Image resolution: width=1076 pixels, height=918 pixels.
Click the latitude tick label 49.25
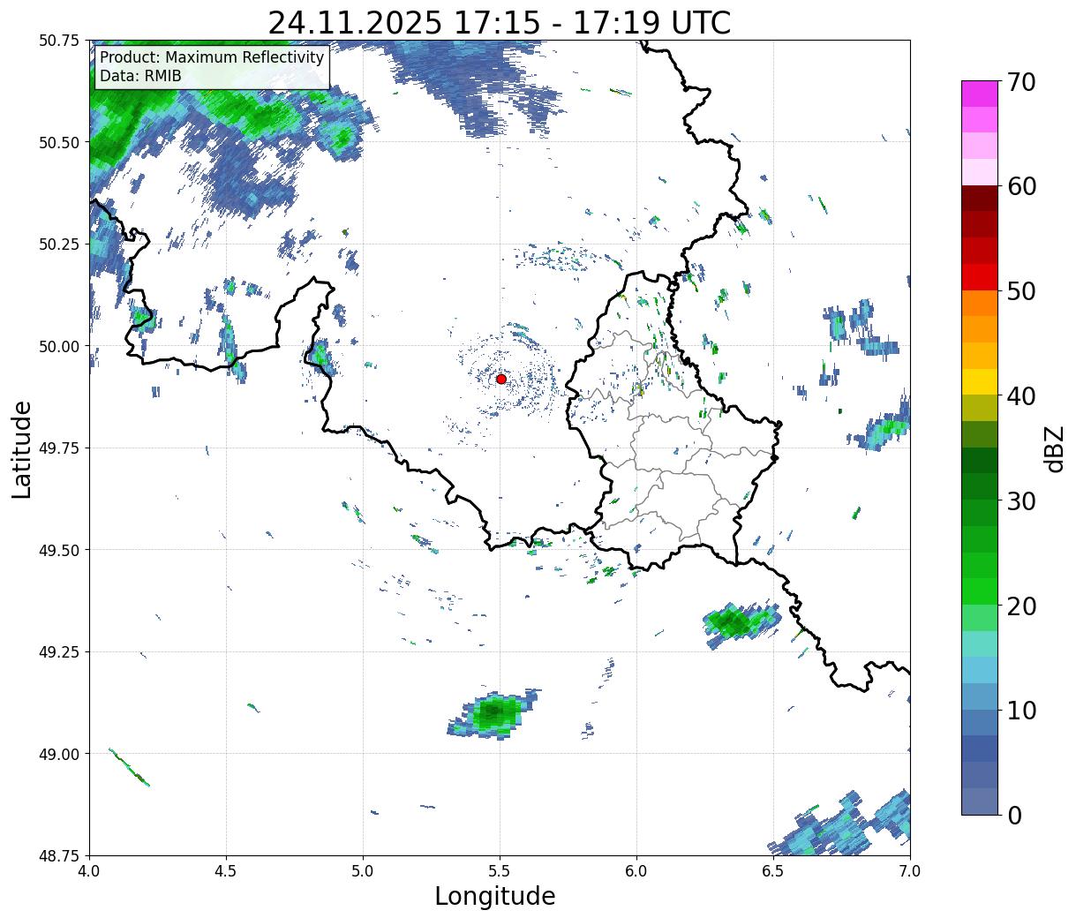tap(59, 652)
